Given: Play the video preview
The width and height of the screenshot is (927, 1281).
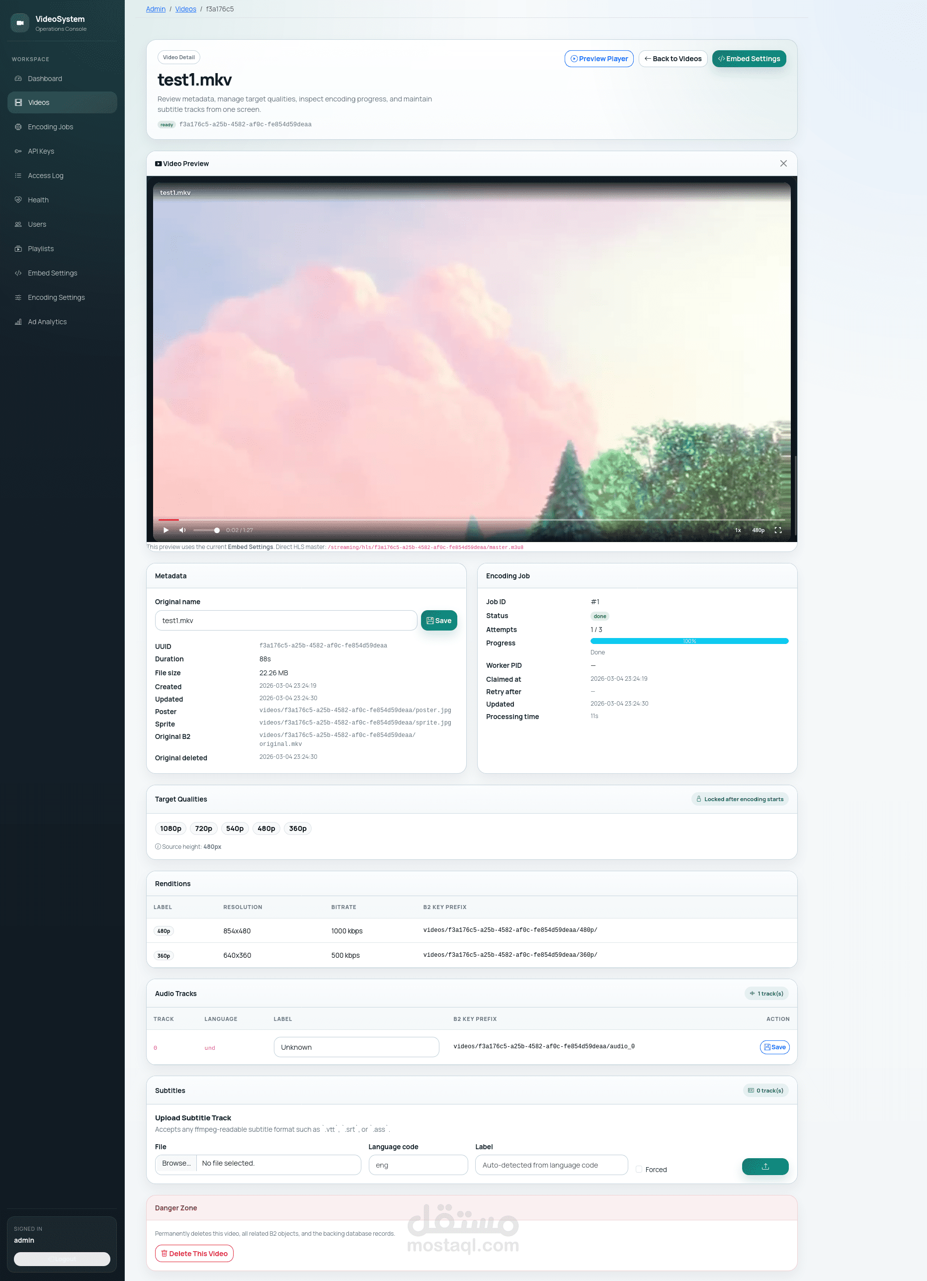Looking at the screenshot, I should (166, 531).
